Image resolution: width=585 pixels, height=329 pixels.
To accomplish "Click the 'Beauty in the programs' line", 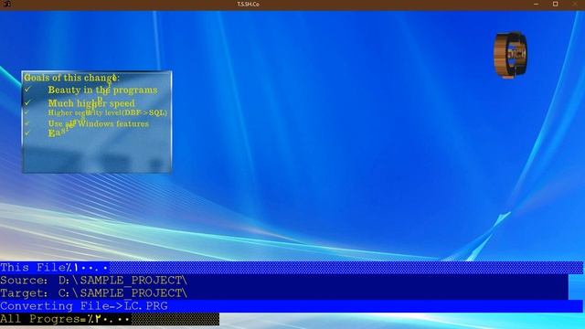I will click(x=102, y=90).
